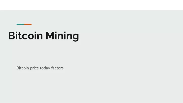The width and height of the screenshot is (183, 103).
Task: Click the teal segment of accent line
Action: 20,24
